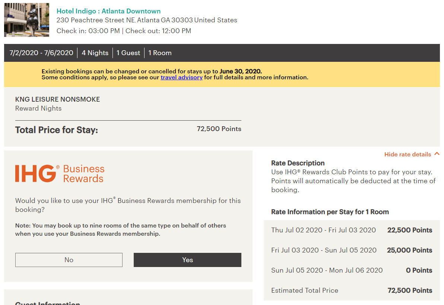Click the '4 Nights' label

tap(95, 53)
